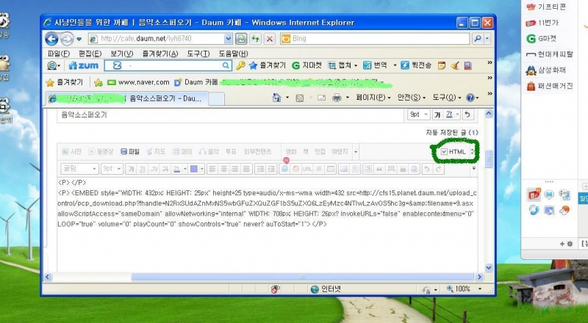The height and width of the screenshot is (323, 588).
Task: Click the 동영상 video insert icon
Action: (101, 151)
